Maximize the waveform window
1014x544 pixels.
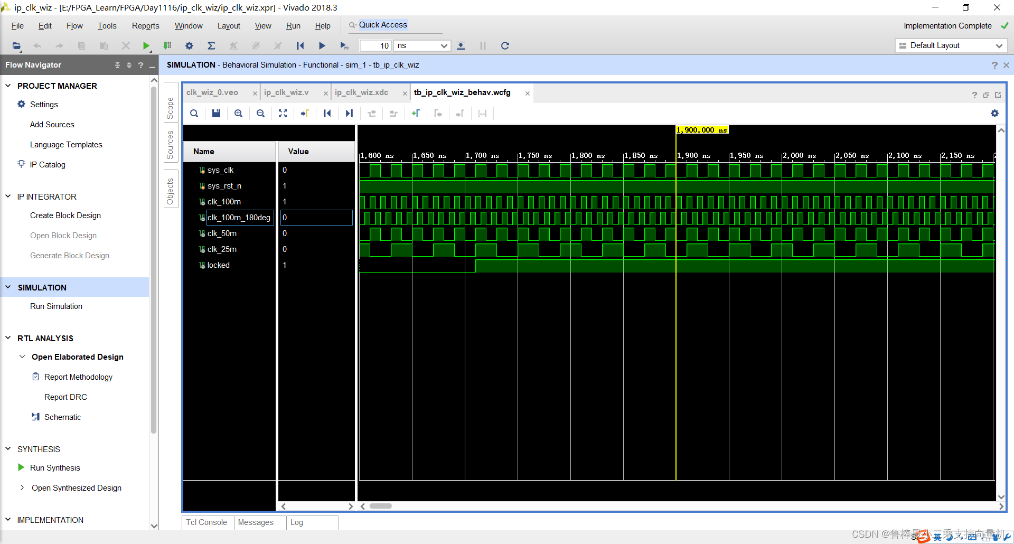click(998, 95)
